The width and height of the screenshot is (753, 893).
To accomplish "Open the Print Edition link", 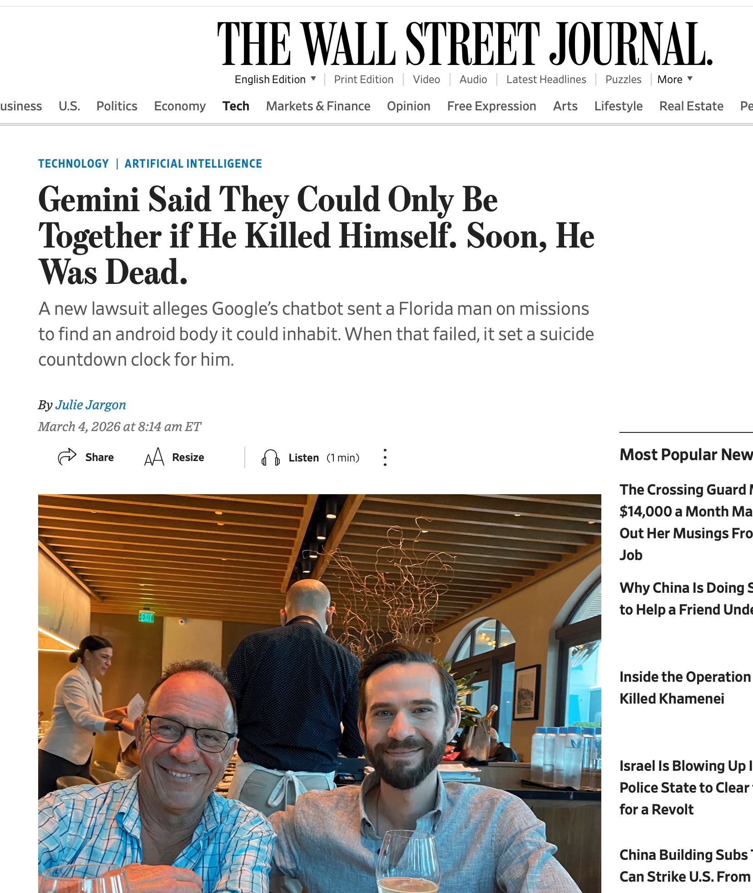I will click(x=363, y=79).
